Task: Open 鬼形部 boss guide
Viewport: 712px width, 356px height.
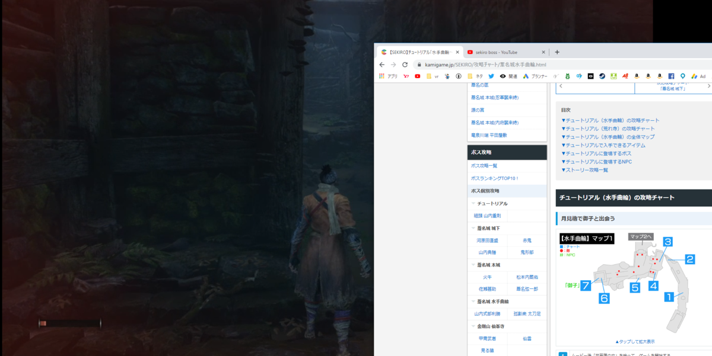Action: tap(527, 253)
